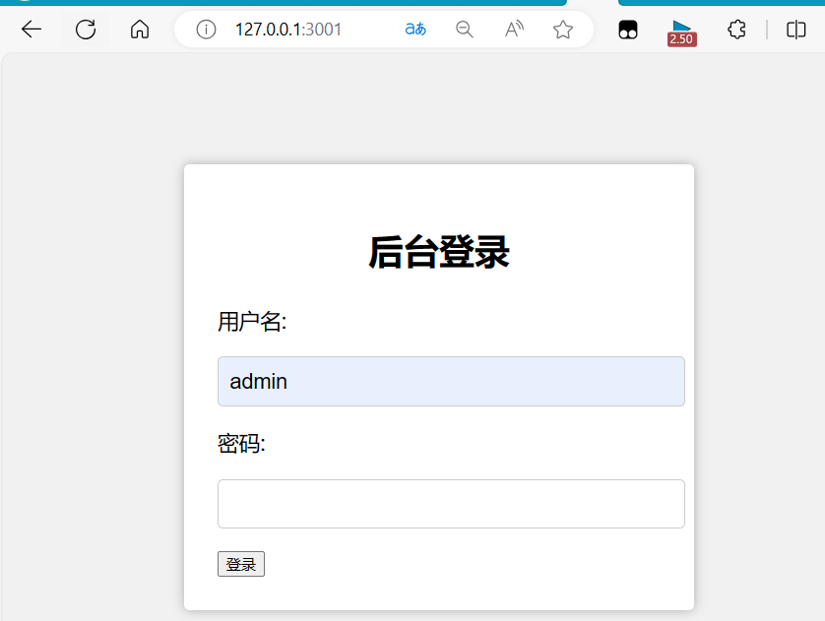Select the 127.0.0.1:3001 address bar URL
Viewport: 825px width, 621px height.
coord(288,30)
